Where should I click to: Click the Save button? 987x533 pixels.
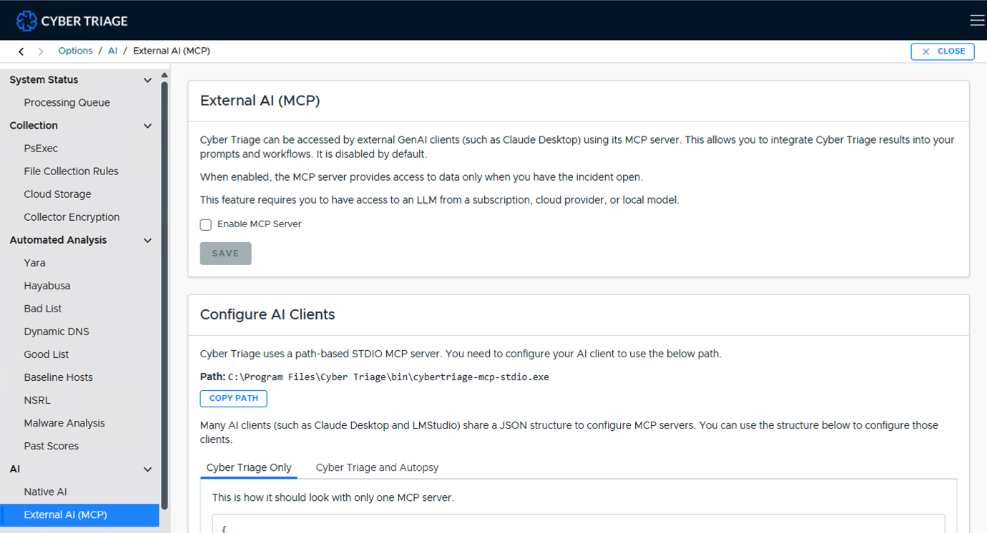225,254
